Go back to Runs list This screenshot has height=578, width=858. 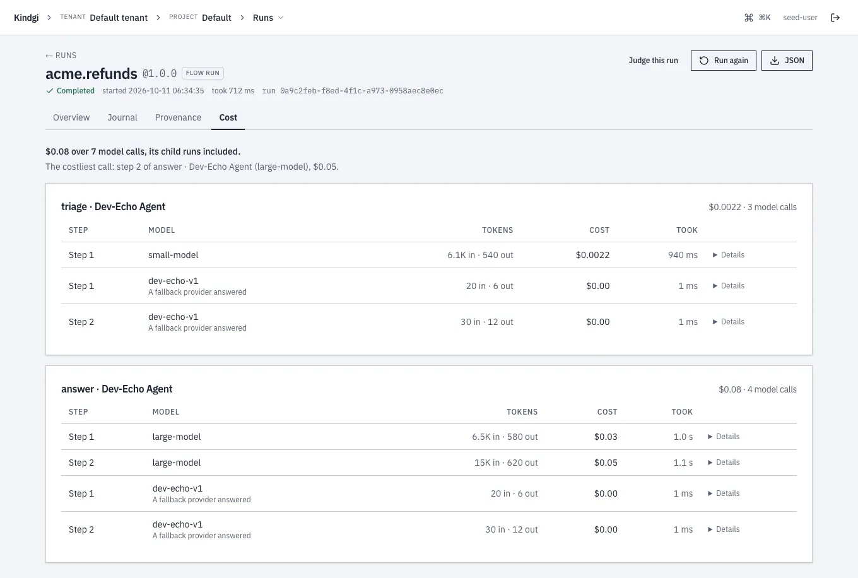coord(61,56)
